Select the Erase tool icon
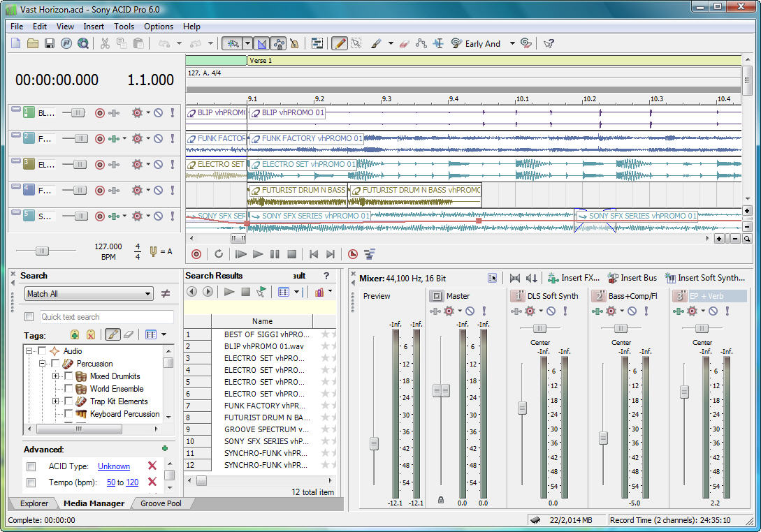 point(405,44)
